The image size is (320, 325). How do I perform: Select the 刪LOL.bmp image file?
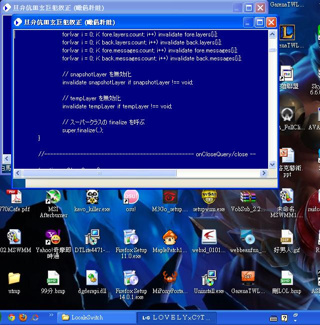click(x=287, y=278)
